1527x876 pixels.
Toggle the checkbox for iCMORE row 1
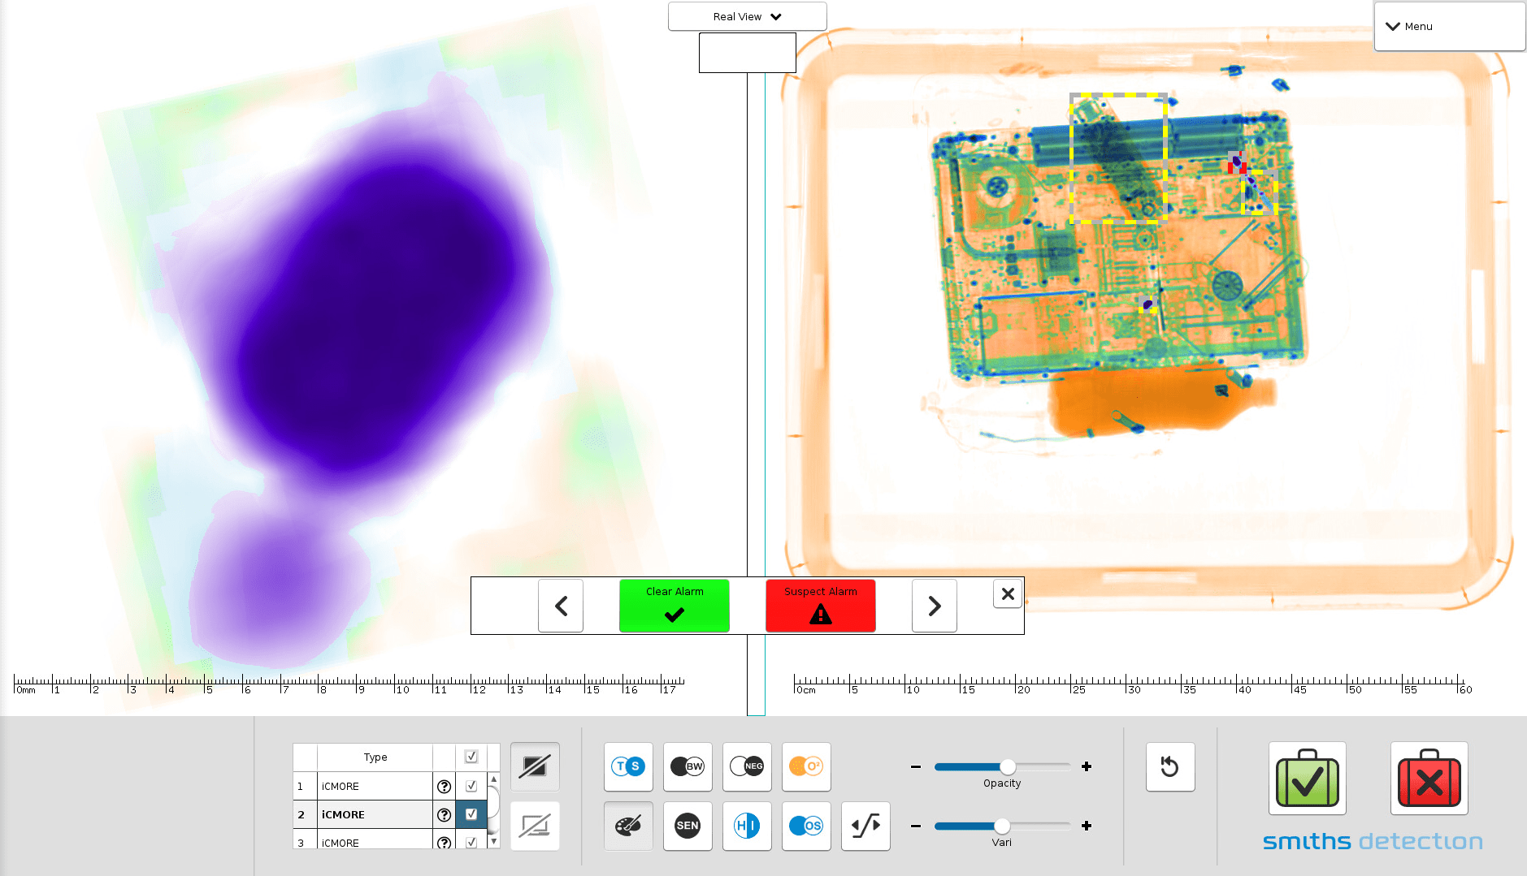point(471,785)
